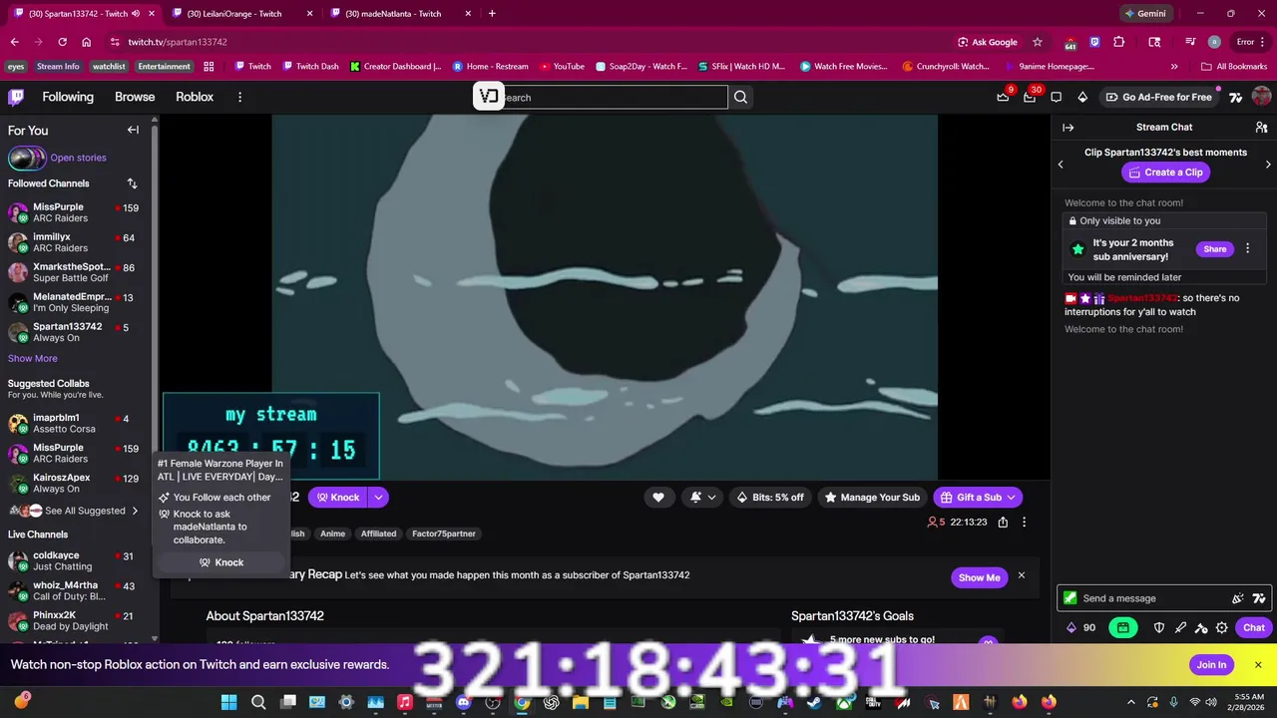Viewport: 1277px width, 718px height.
Task: Click the Show Me recap button
Action: pos(979,577)
